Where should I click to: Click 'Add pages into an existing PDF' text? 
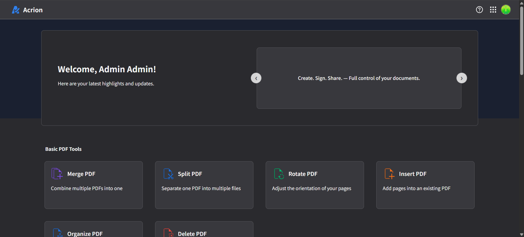(x=416, y=188)
